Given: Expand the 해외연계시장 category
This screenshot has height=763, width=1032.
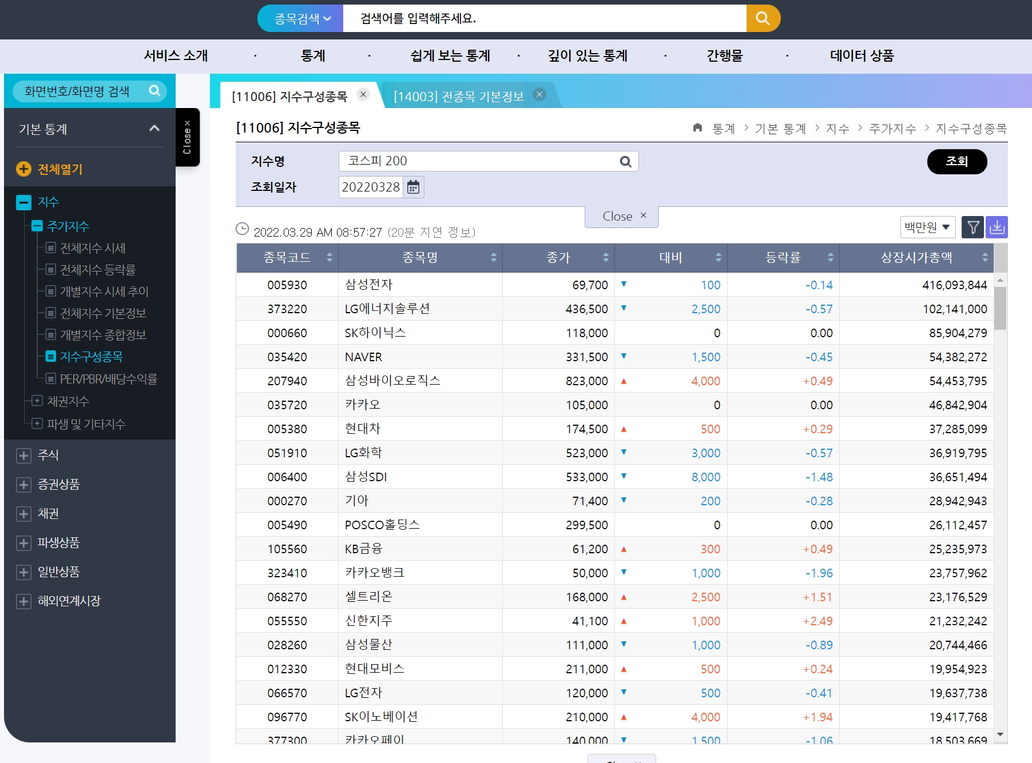Looking at the screenshot, I should click(23, 601).
